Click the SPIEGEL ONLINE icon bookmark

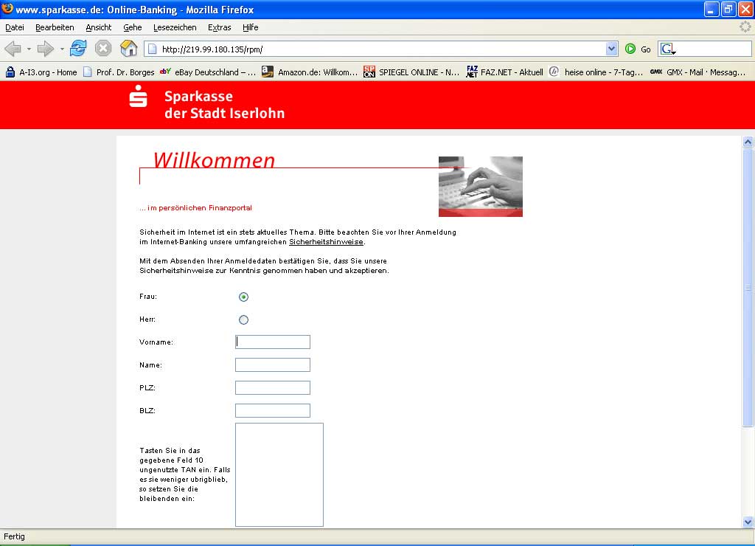[x=369, y=72]
